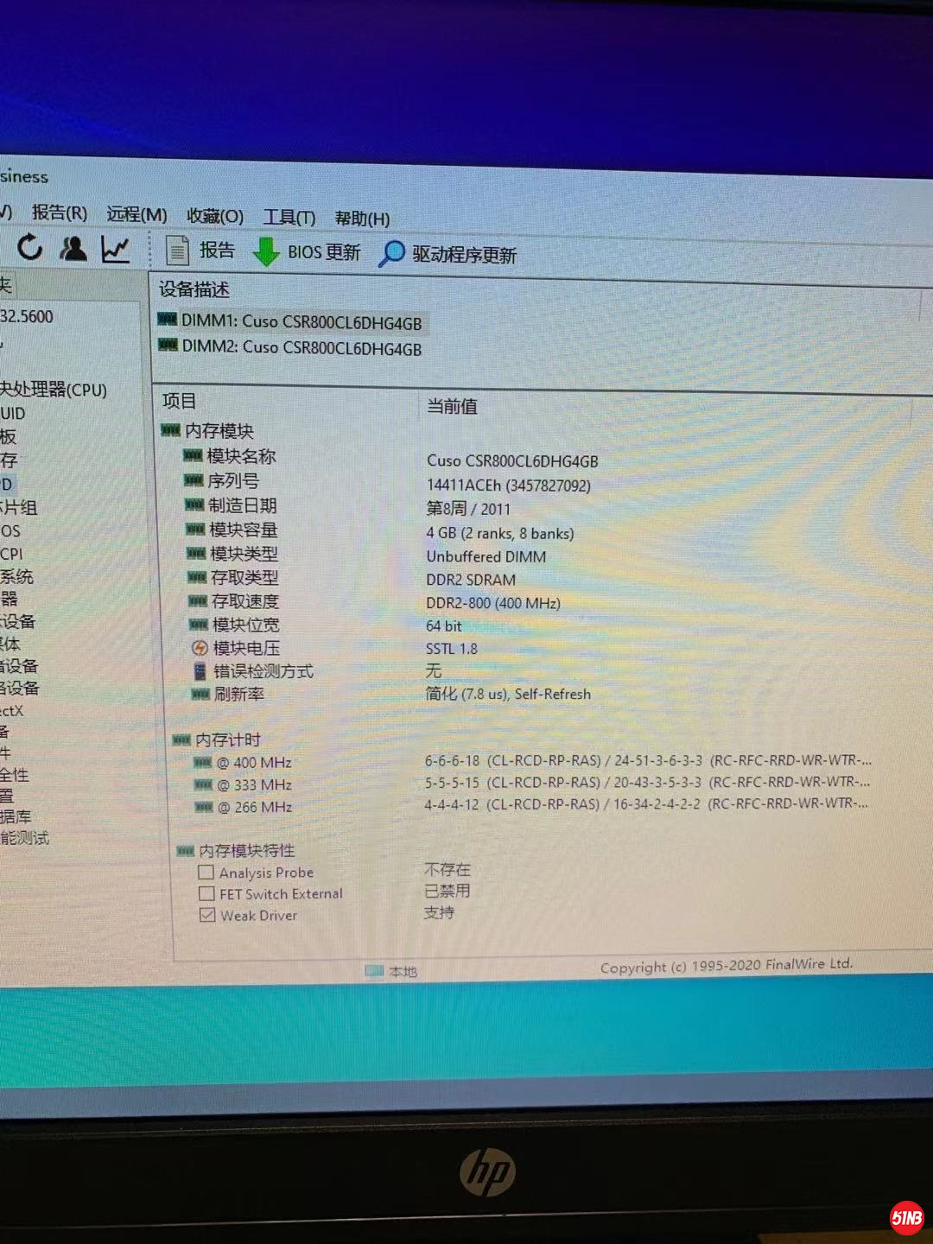The image size is (933, 1244).
Task: Click the value 'Cuso CSR800CL6DHG4GB' in 当前值 column
Action: (512, 461)
